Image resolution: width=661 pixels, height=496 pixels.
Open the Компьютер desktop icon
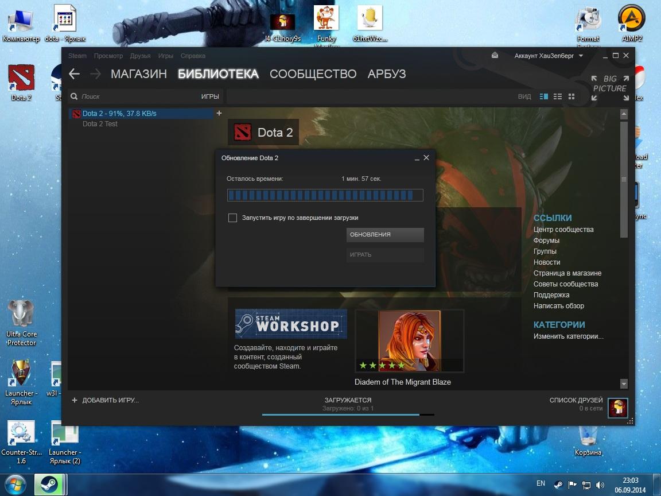[x=21, y=25]
